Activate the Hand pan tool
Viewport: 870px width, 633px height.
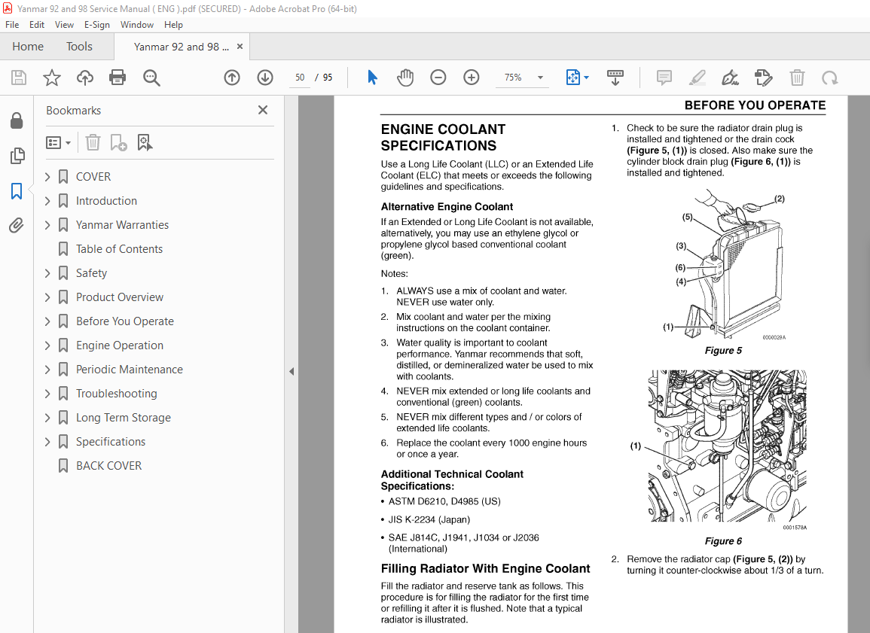click(405, 78)
